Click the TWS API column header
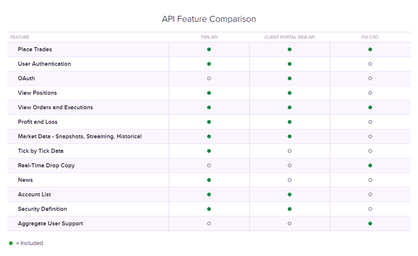 pyautogui.click(x=209, y=37)
